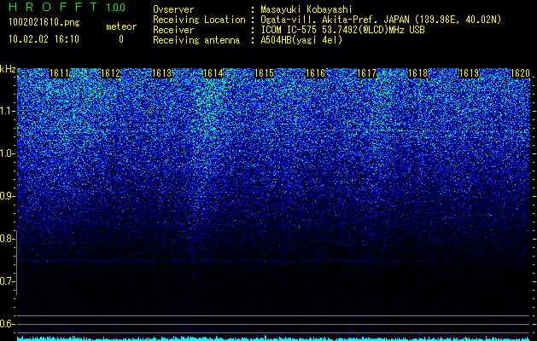Click the 1611 time marker
Viewport: 537px width, 341px height.
[59, 73]
